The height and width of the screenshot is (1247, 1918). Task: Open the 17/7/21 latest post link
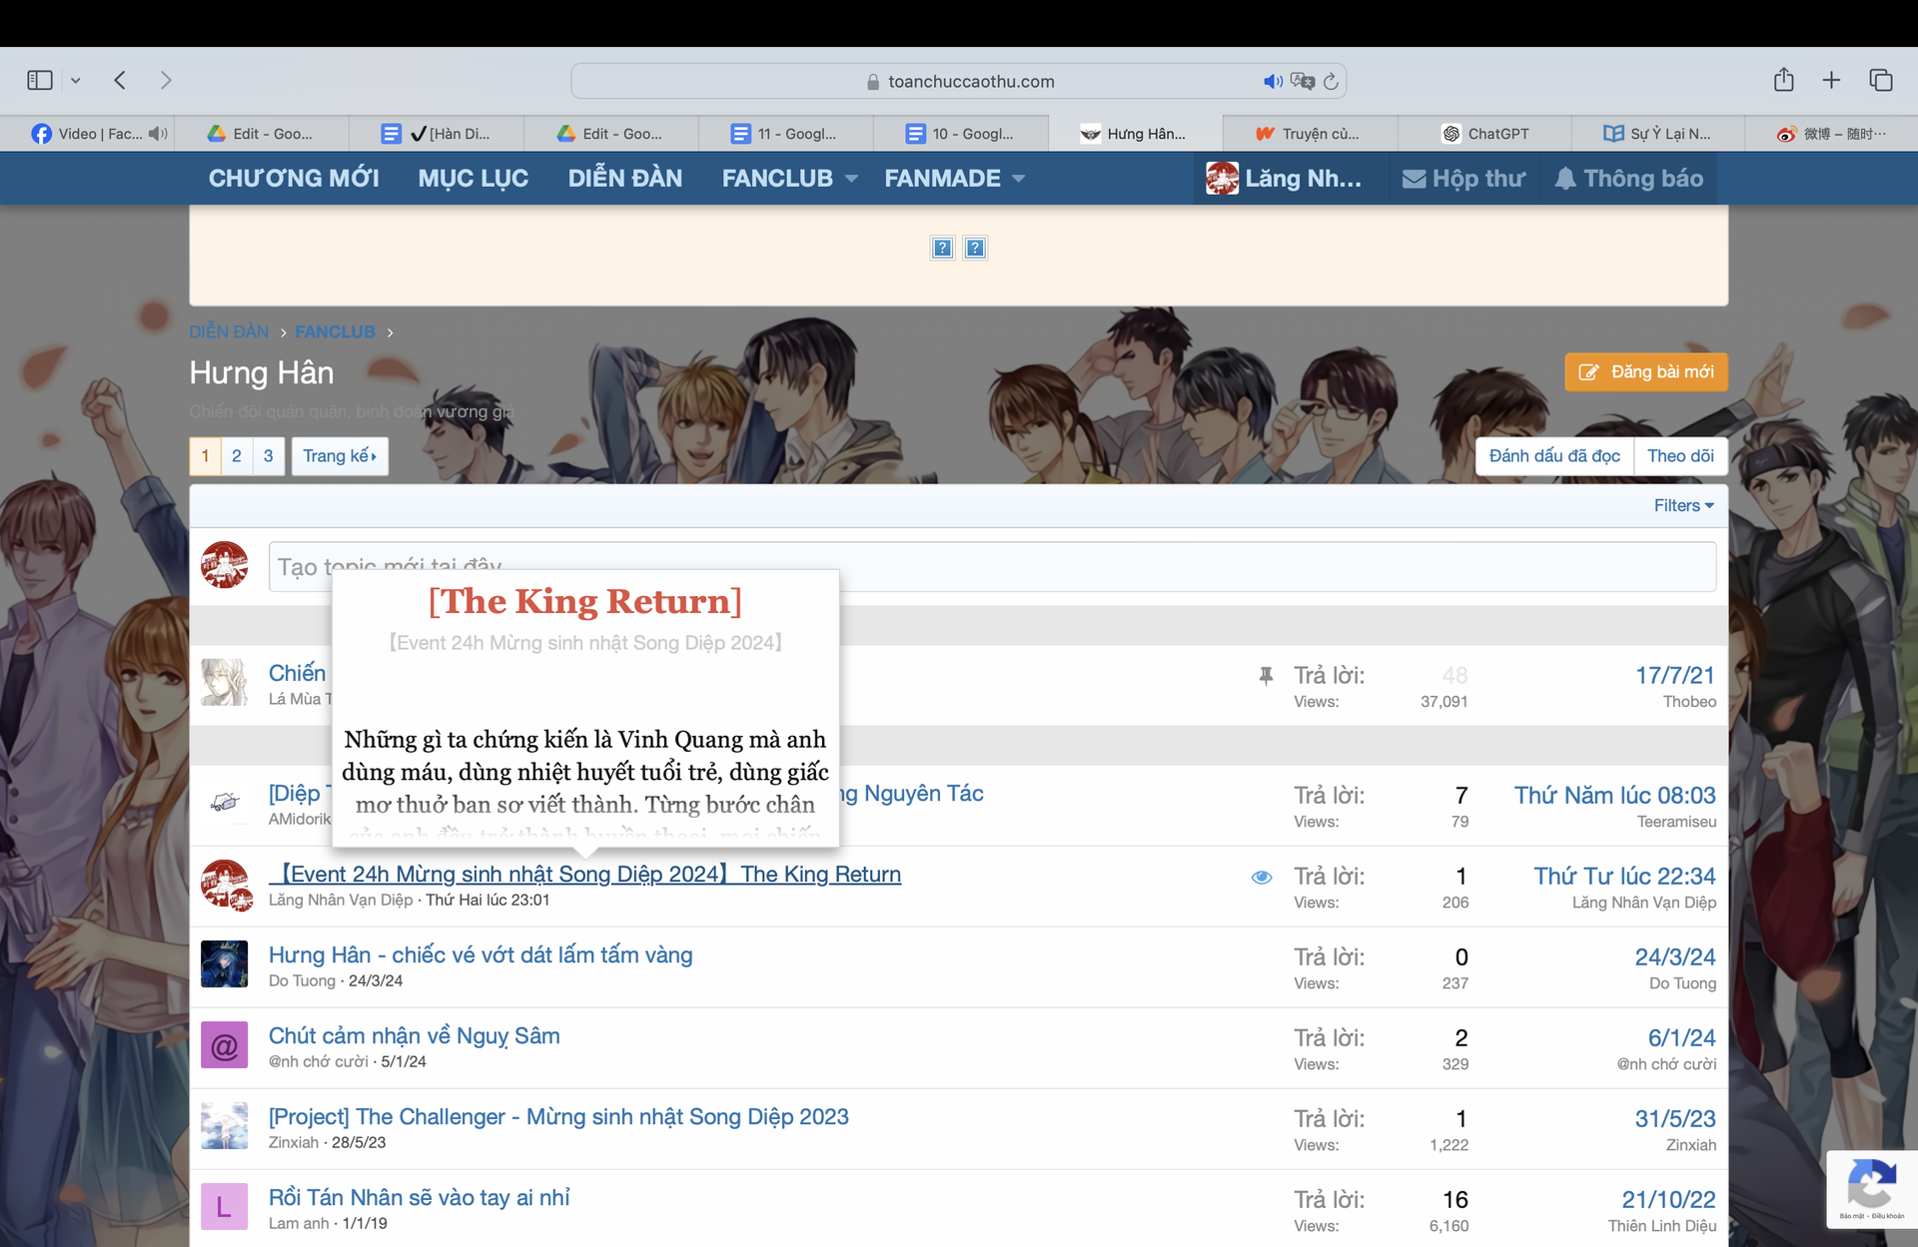click(1675, 676)
